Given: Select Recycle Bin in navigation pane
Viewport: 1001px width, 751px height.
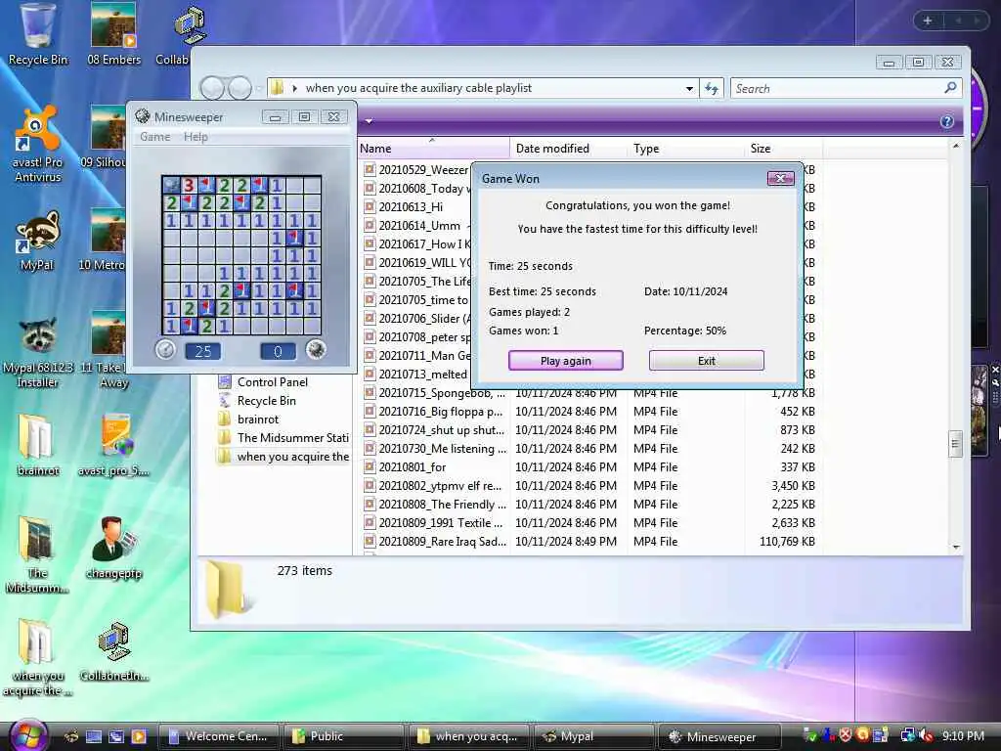Looking at the screenshot, I should (x=266, y=400).
